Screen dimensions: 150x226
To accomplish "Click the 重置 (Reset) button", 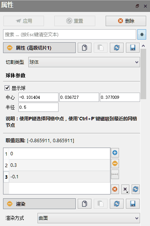I will [75, 21].
